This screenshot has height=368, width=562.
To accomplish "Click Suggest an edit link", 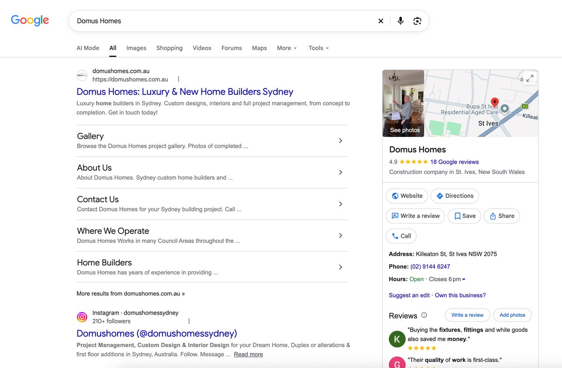I will pos(409,296).
